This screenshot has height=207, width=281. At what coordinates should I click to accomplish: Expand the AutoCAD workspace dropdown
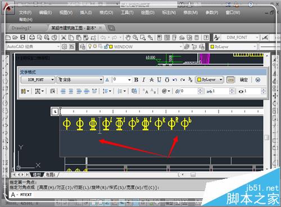(58, 46)
